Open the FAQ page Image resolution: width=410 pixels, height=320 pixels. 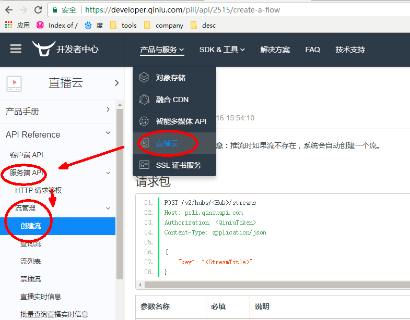click(x=312, y=50)
